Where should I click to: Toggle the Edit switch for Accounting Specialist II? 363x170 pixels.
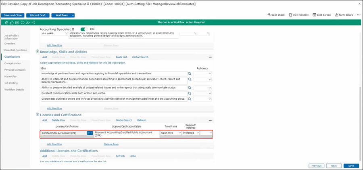point(84,29)
